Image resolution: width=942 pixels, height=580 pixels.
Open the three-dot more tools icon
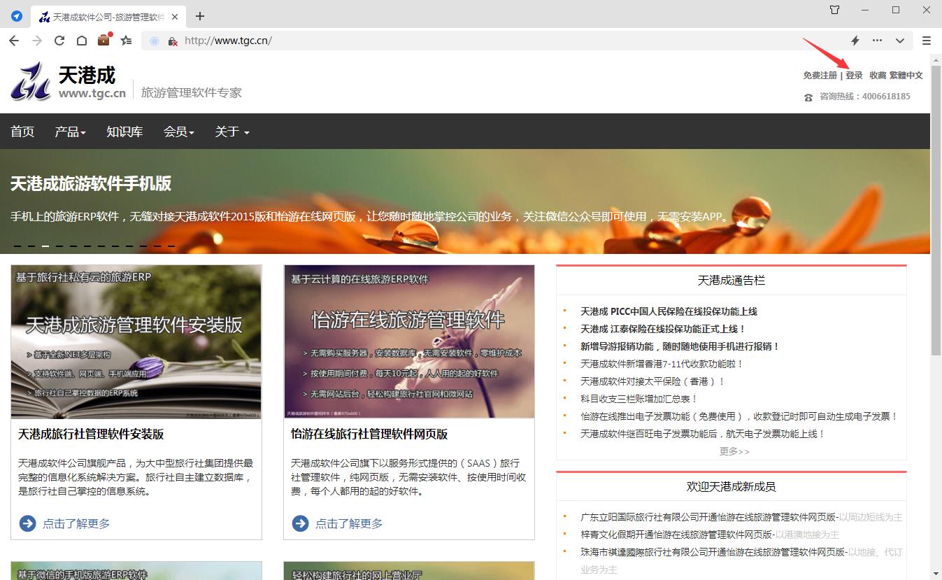(x=877, y=41)
